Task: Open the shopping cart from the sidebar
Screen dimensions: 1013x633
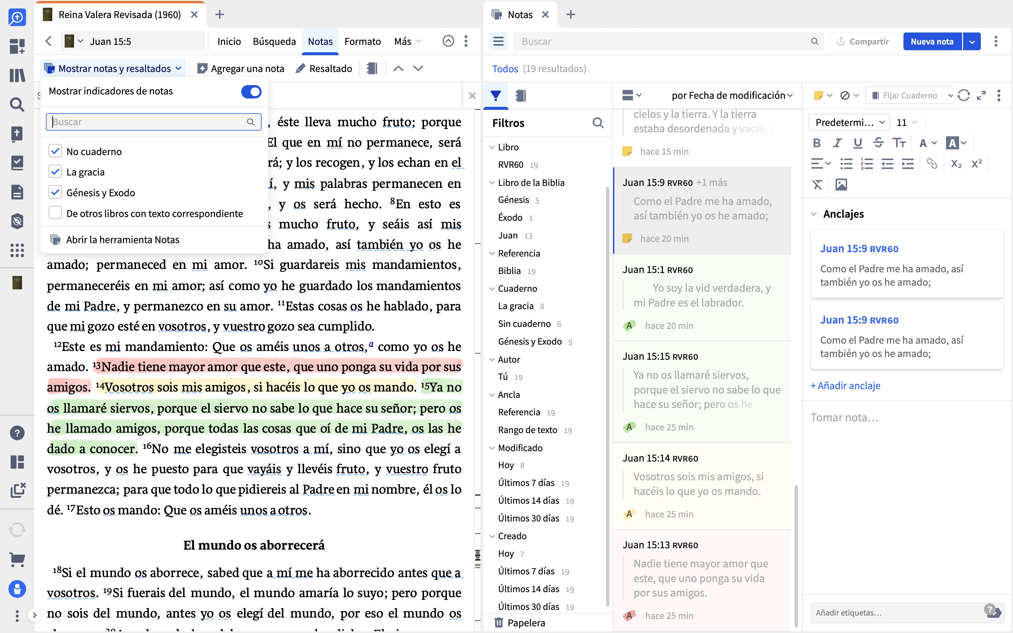Action: [x=17, y=560]
